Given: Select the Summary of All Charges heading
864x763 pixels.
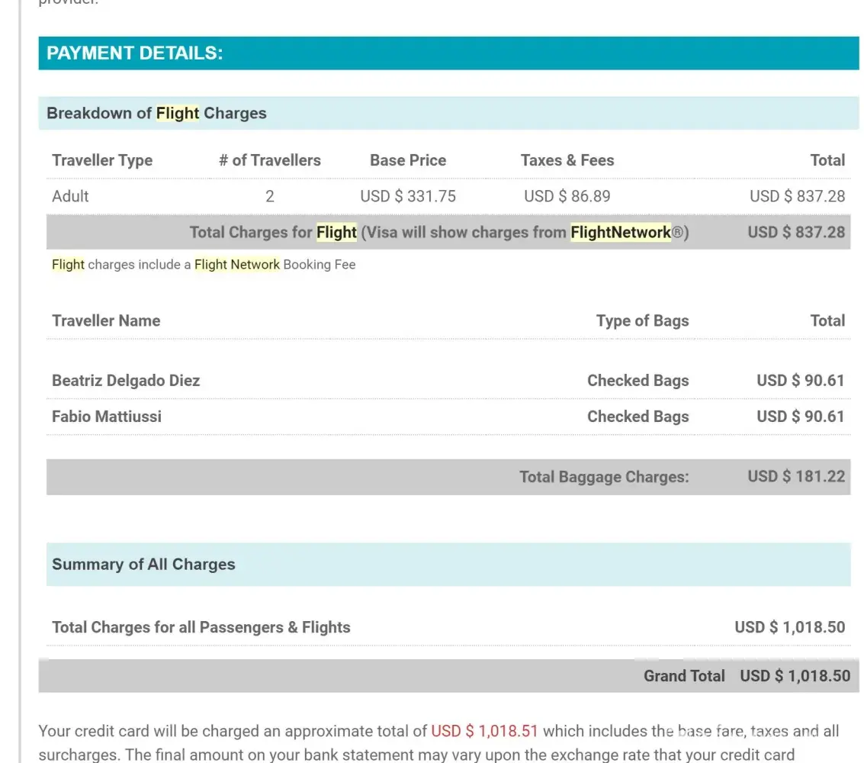Looking at the screenshot, I should tap(143, 565).
